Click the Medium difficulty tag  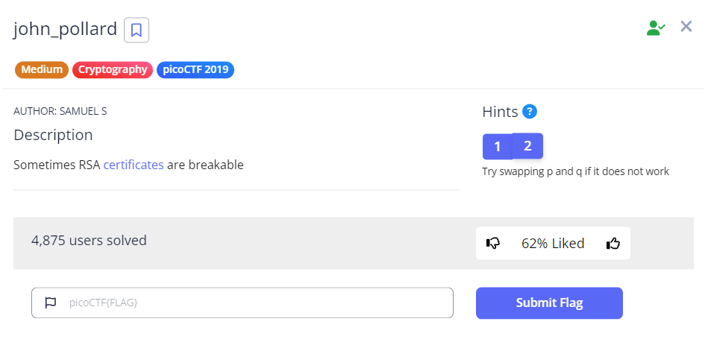coord(42,70)
